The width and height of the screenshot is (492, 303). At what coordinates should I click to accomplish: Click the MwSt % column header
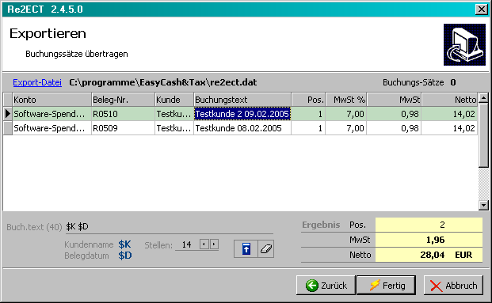(345, 100)
